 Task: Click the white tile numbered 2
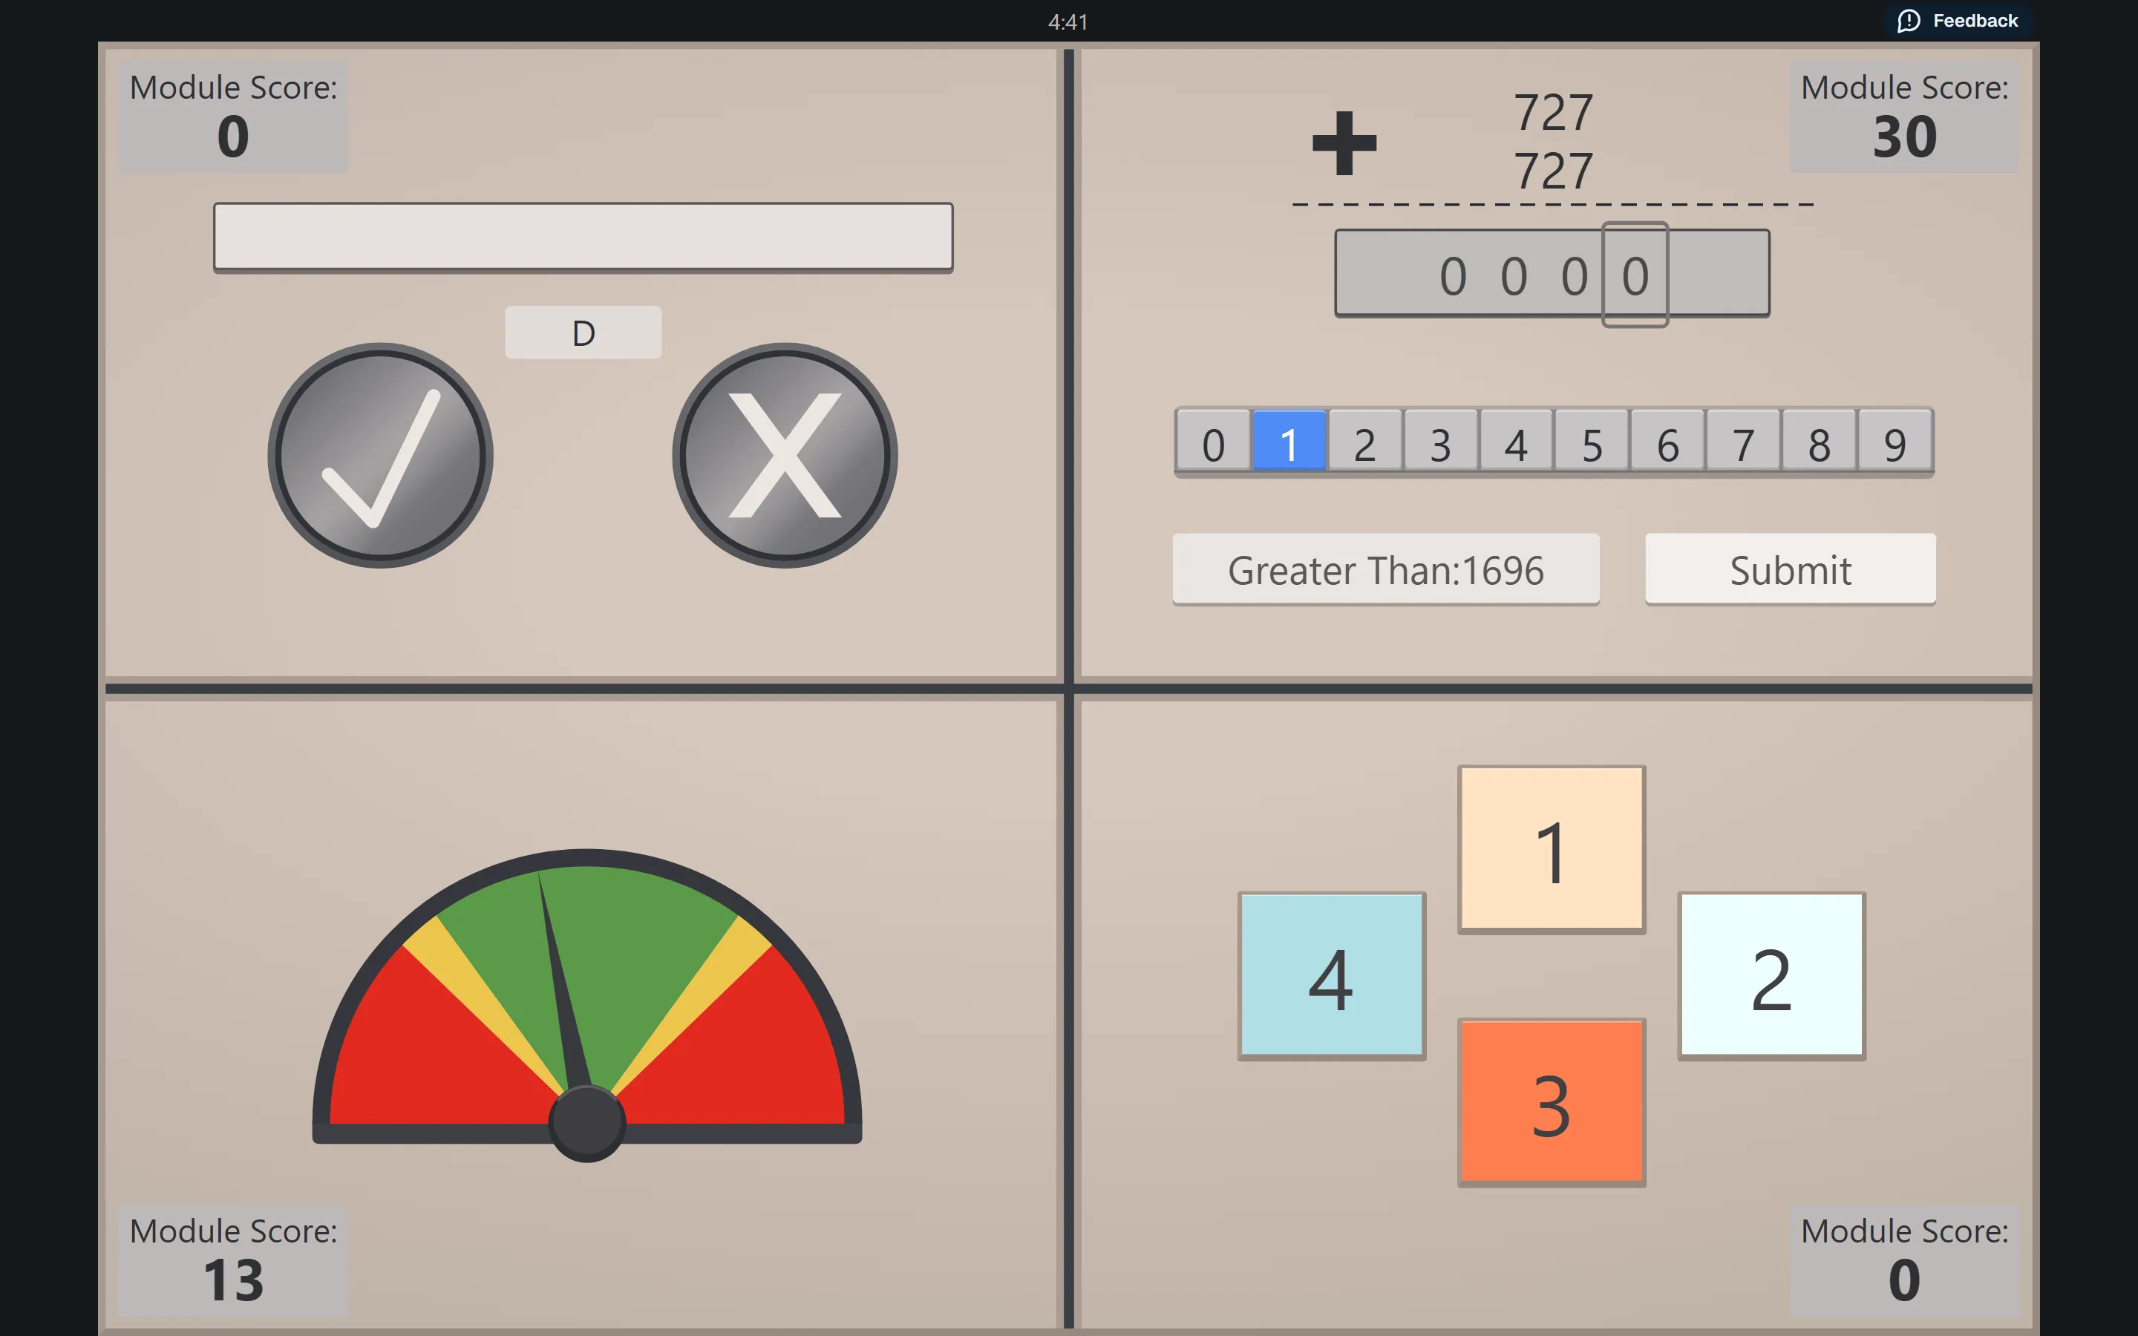click(x=1771, y=975)
